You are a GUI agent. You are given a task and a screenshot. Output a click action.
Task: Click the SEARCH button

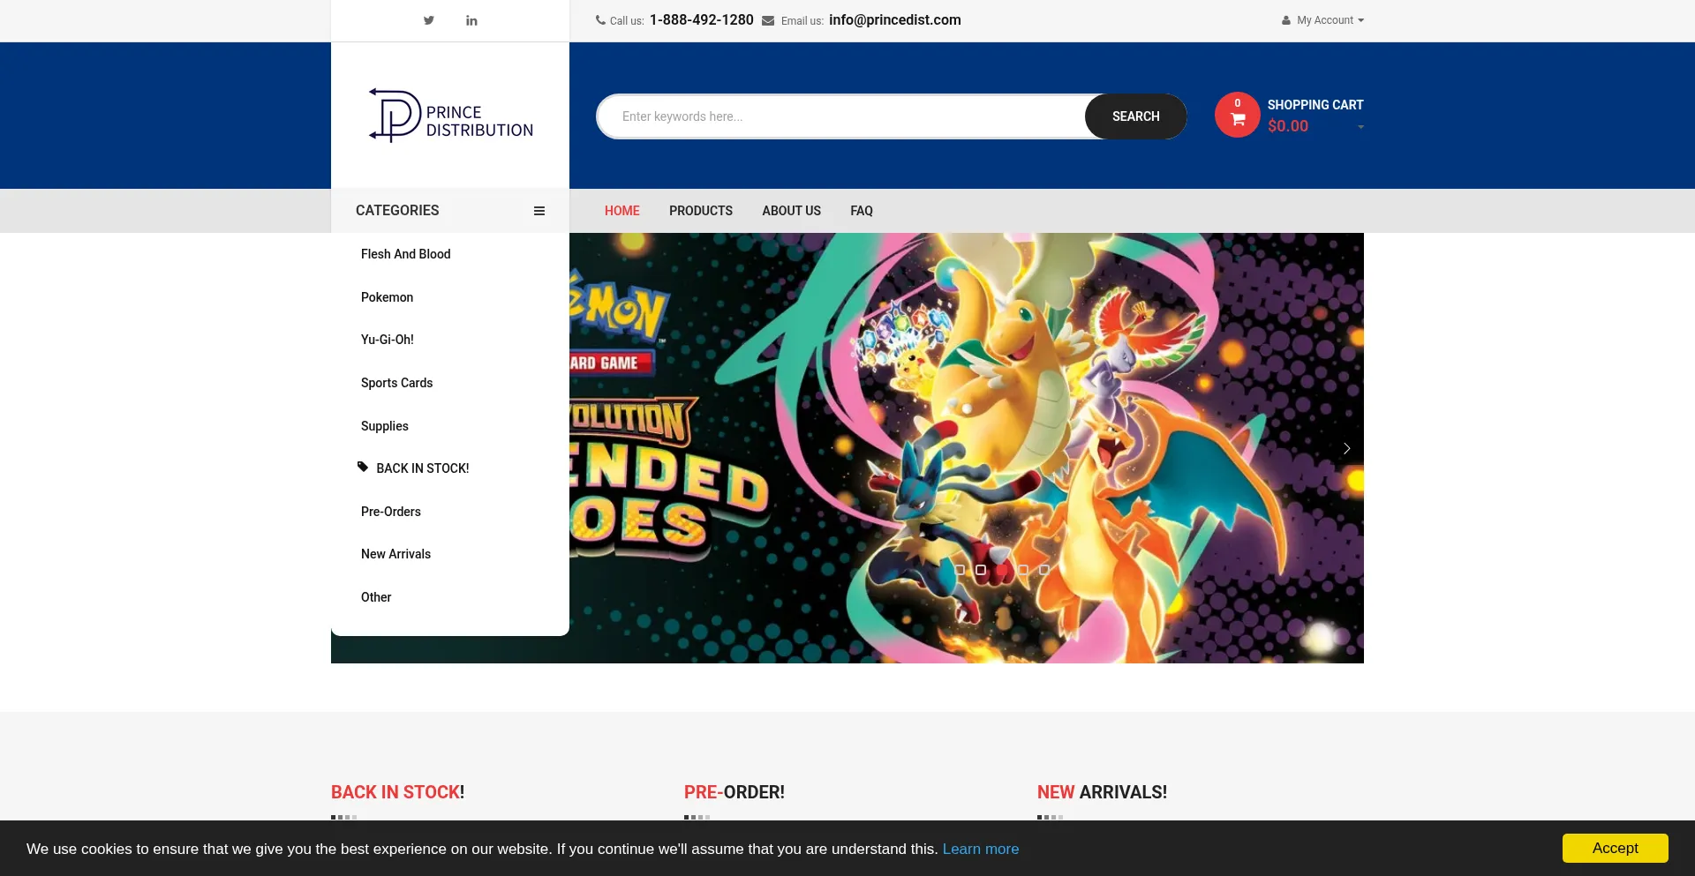[1135, 116]
